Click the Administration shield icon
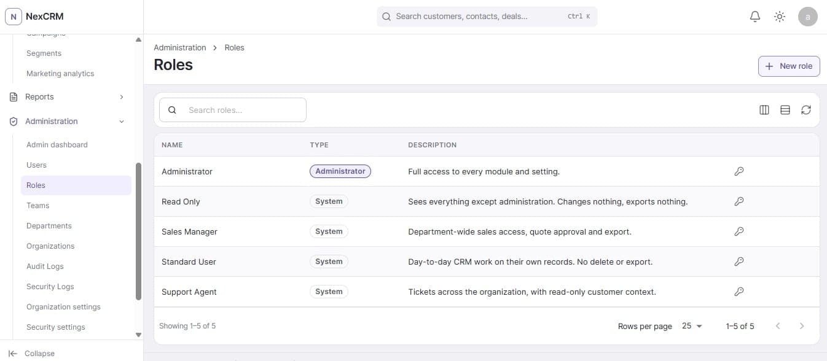The height and width of the screenshot is (361, 827). pyautogui.click(x=14, y=122)
